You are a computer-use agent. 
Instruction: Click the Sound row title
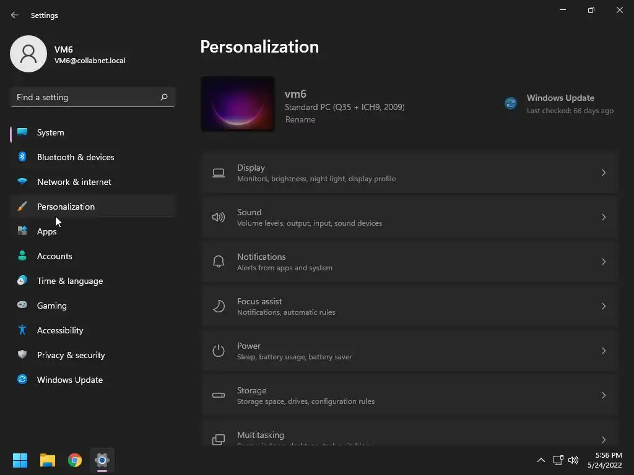[x=249, y=212]
